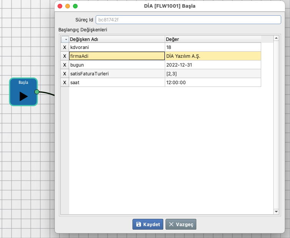Click the green output connector on Başla node

pos(37,92)
